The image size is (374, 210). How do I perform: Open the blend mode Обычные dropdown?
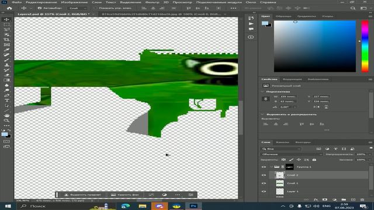[x=292, y=154]
